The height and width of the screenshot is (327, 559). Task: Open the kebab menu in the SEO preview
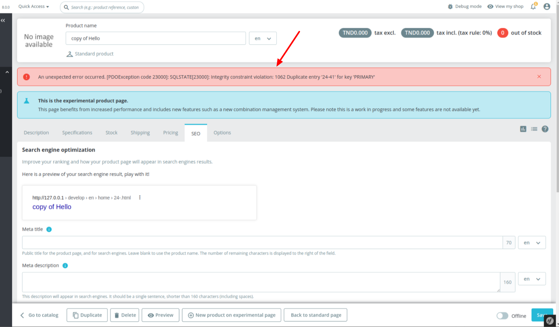tap(139, 197)
